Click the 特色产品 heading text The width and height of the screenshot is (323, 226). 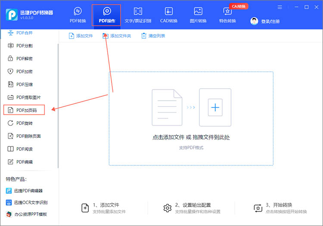[x=16, y=179]
